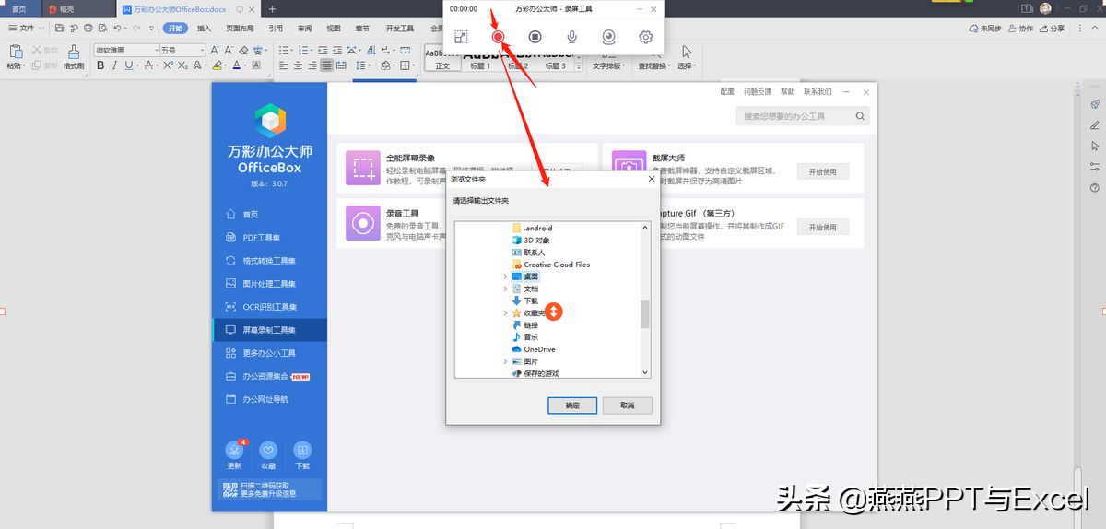Open recorder settings gear icon

point(646,37)
